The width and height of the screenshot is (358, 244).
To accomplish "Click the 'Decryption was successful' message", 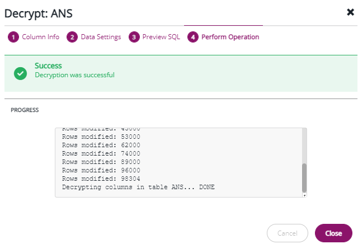I will (74, 75).
